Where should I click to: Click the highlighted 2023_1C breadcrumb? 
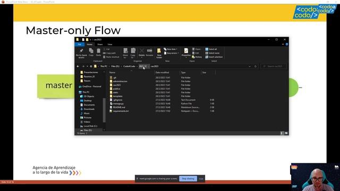click(143, 66)
